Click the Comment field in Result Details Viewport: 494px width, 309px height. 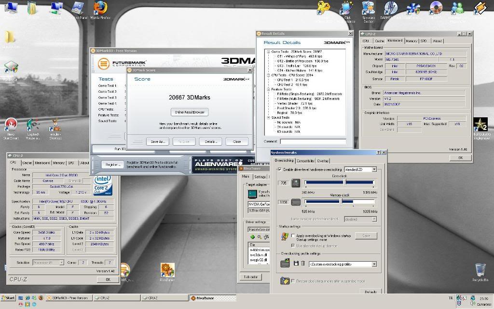313,141
